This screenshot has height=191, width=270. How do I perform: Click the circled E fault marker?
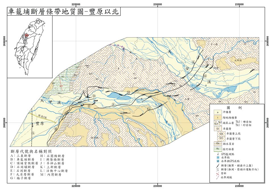pyautogui.click(x=89, y=106)
